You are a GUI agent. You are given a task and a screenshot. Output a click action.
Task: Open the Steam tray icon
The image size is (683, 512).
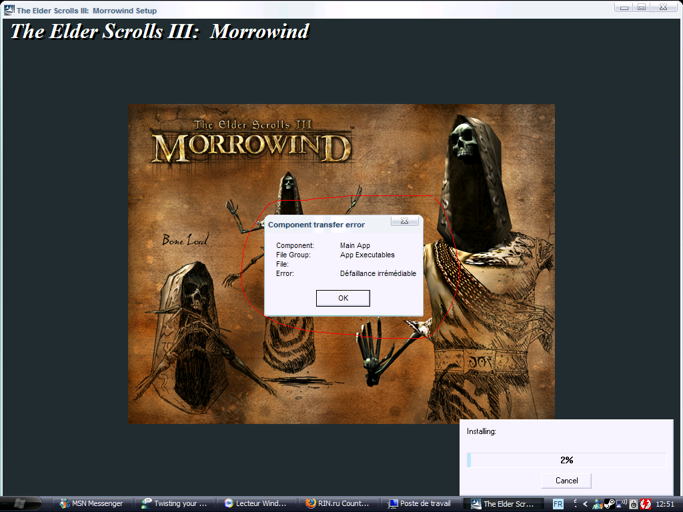(609, 504)
